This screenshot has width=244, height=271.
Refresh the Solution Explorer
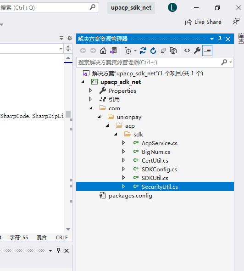(x=153, y=51)
